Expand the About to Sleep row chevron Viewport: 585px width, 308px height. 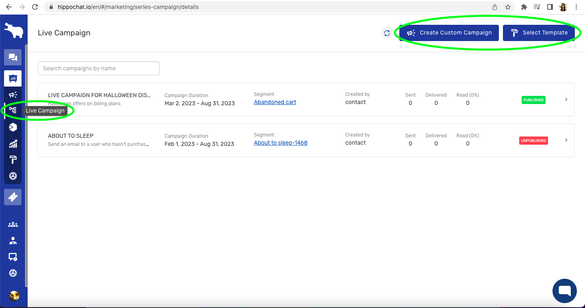pyautogui.click(x=566, y=140)
